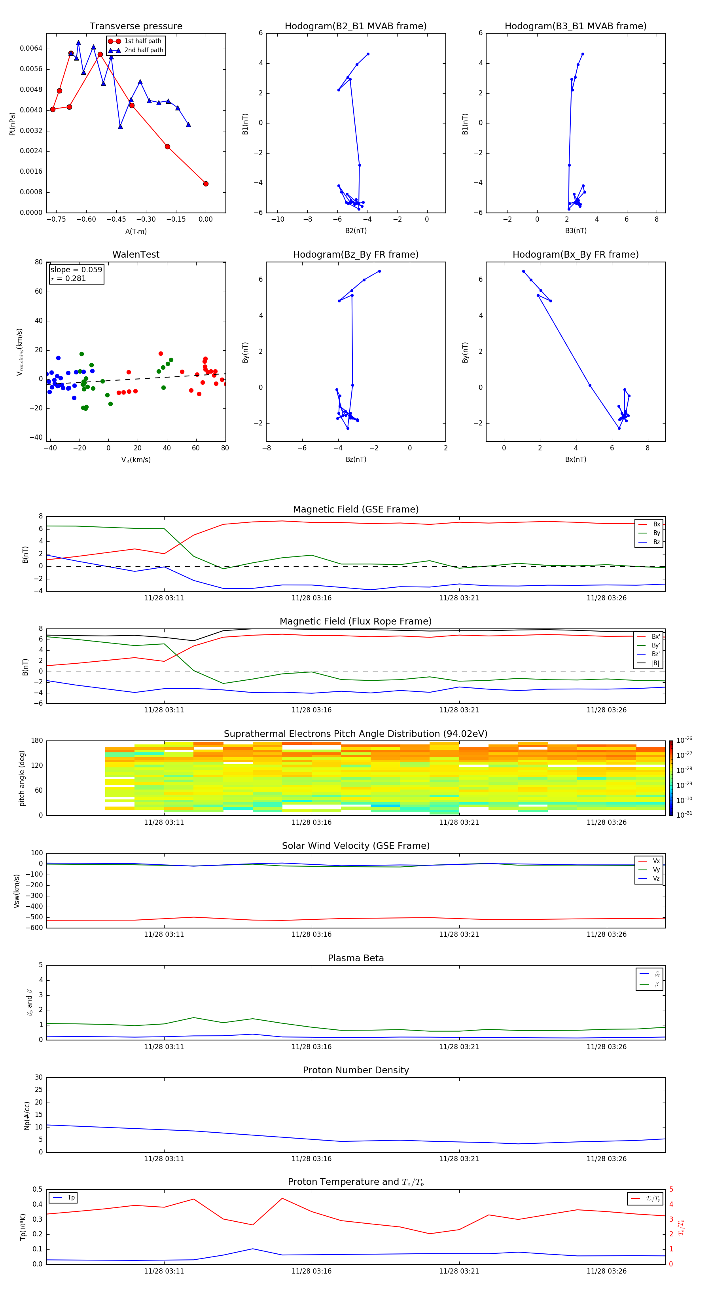Click '11/28 03:11' tick under GSE magnetic field
The image size is (712, 1306).
164,598
